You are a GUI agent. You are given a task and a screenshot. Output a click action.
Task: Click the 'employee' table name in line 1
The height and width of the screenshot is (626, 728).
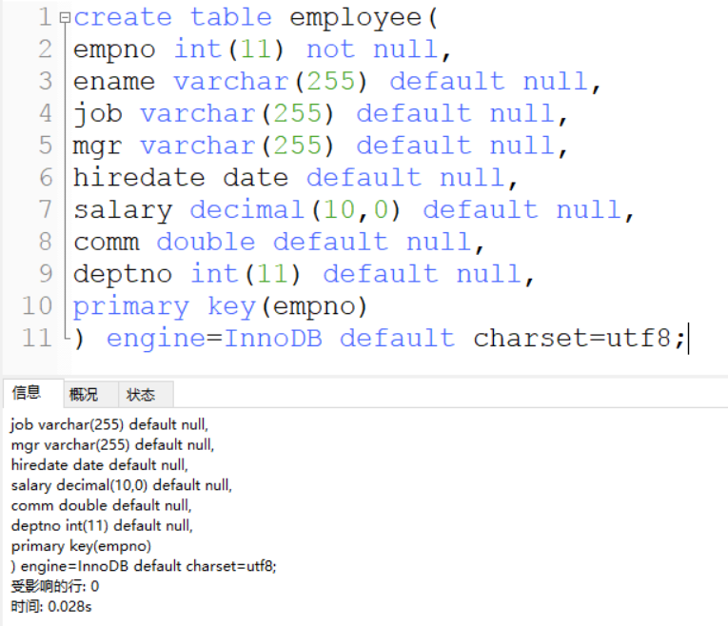356,19
